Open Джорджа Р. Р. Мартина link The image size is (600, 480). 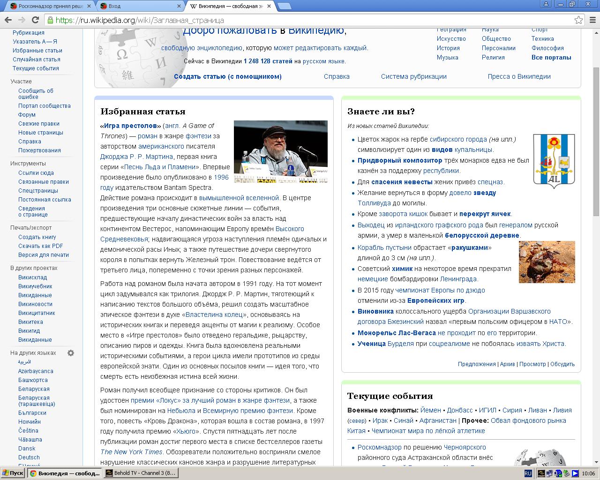136,157
